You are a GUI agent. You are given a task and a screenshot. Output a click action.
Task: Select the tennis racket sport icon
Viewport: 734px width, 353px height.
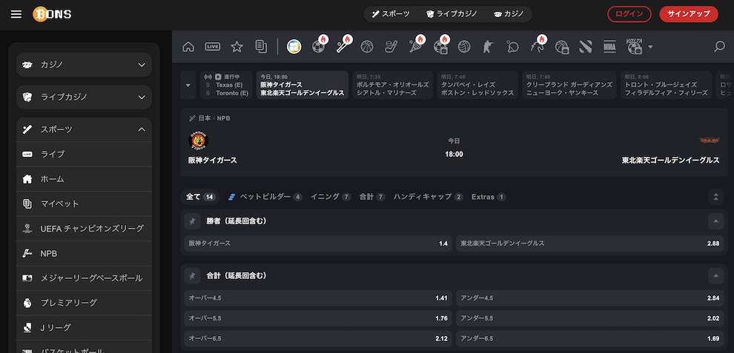416,47
